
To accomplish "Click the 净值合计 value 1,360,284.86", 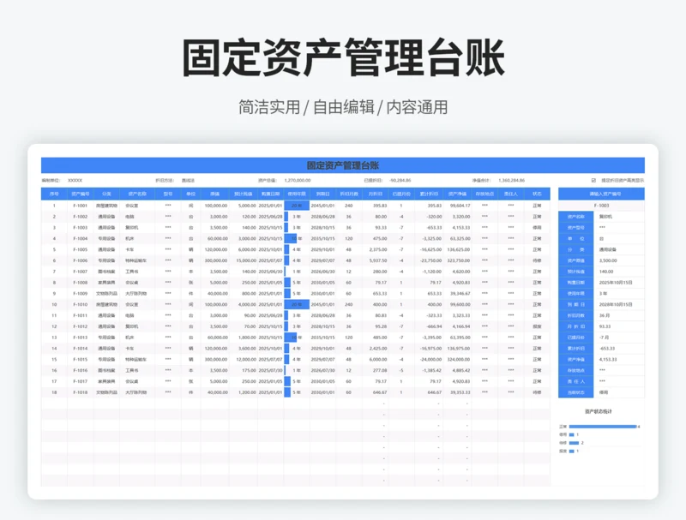I will (511, 180).
